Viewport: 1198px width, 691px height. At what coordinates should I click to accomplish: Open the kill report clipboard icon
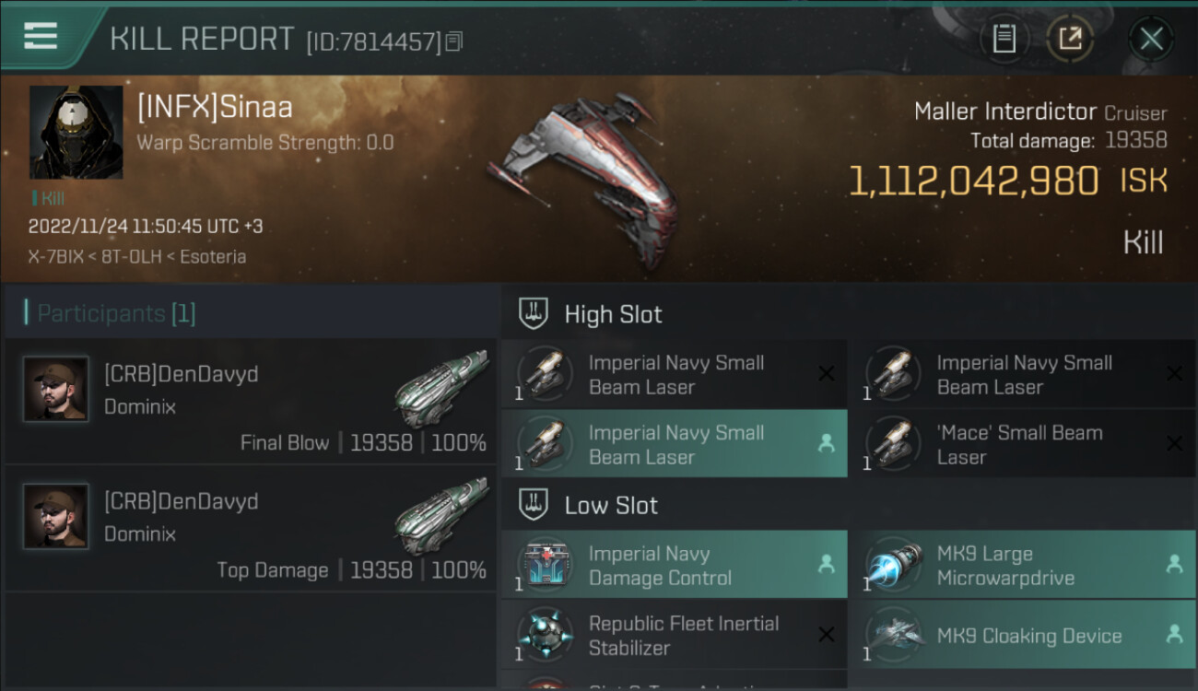[1004, 39]
